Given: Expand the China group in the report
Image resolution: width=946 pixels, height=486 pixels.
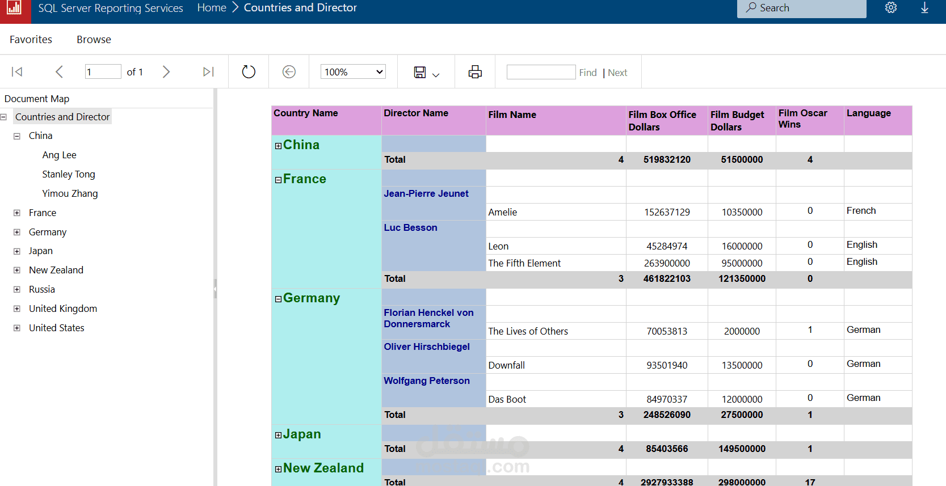Looking at the screenshot, I should coord(278,146).
